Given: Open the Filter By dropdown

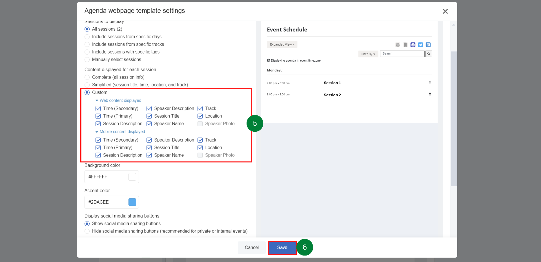Looking at the screenshot, I should (368, 54).
